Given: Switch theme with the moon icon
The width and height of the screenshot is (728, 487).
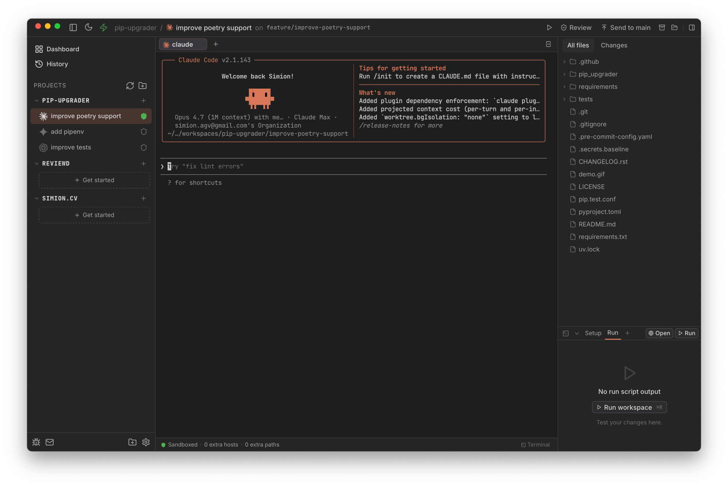Looking at the screenshot, I should point(88,27).
